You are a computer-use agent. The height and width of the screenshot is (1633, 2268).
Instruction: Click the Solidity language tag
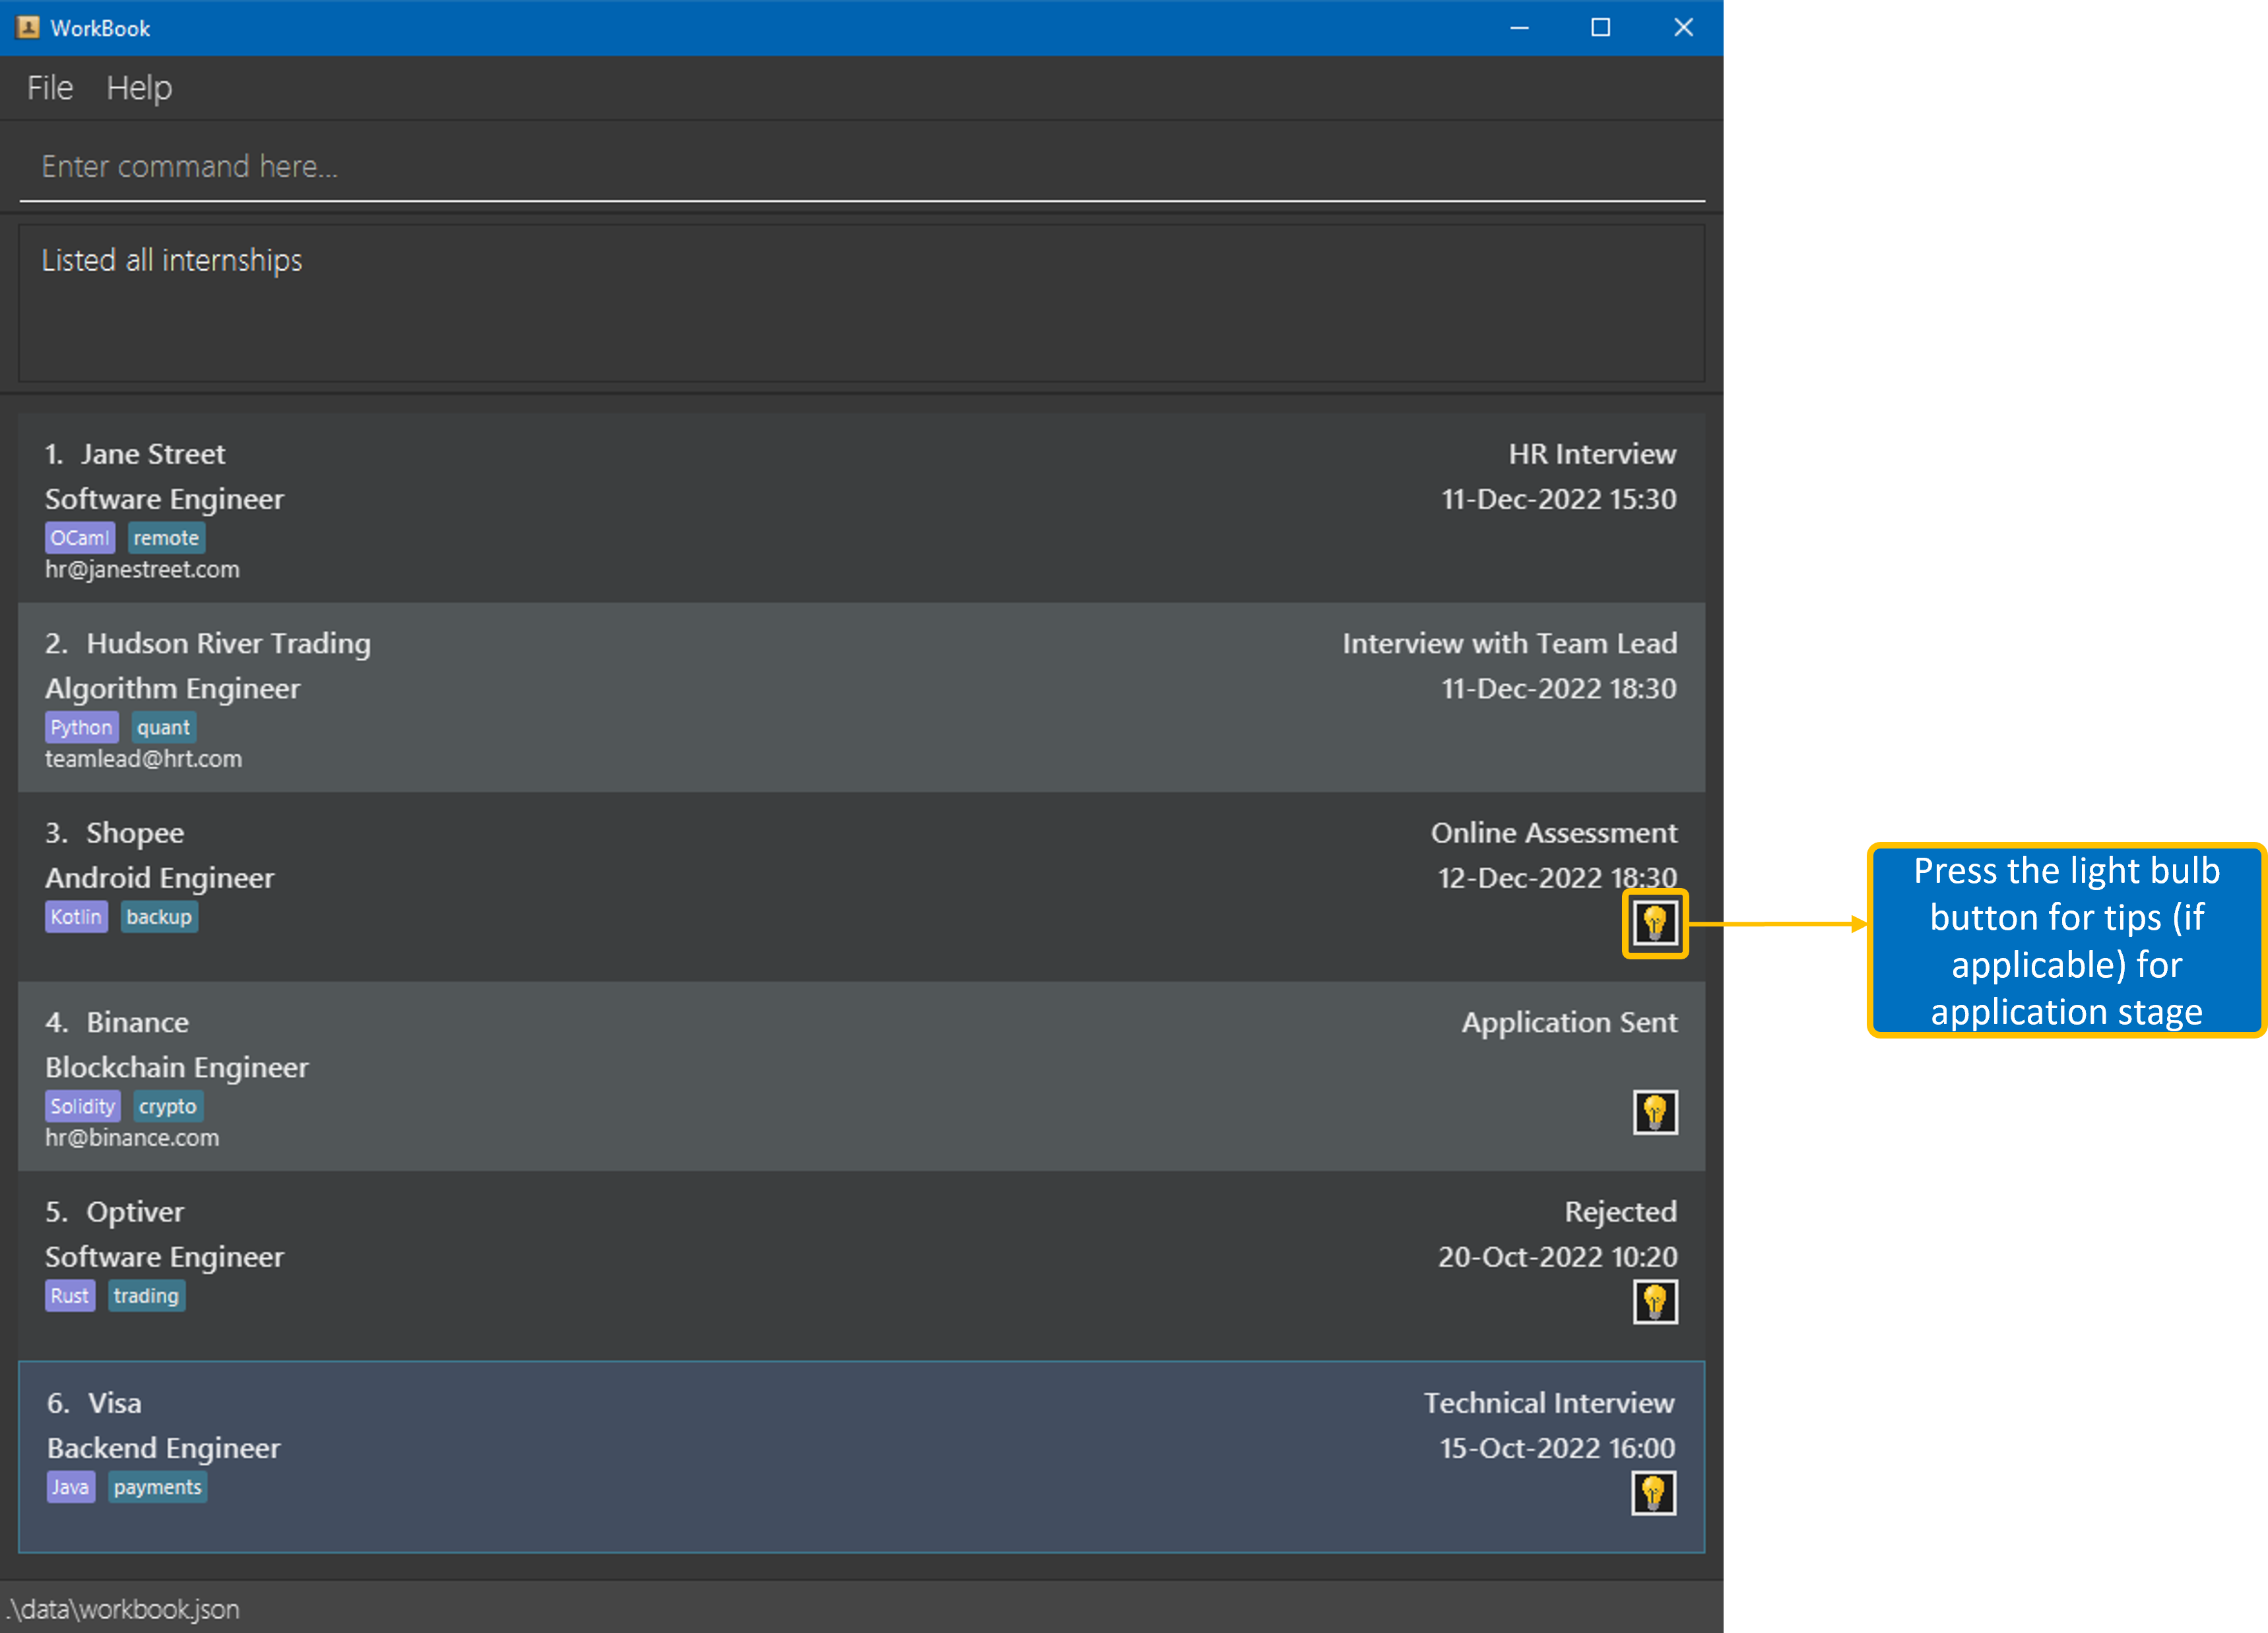point(83,1106)
